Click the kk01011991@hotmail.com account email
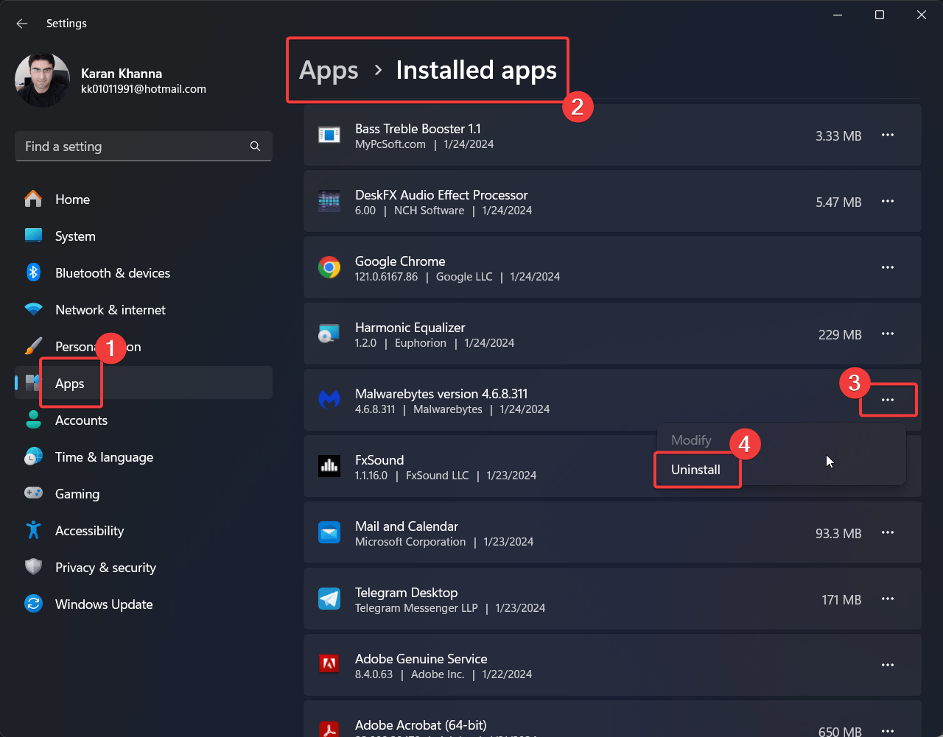 click(144, 89)
